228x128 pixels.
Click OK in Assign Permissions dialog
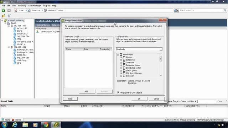(139, 99)
